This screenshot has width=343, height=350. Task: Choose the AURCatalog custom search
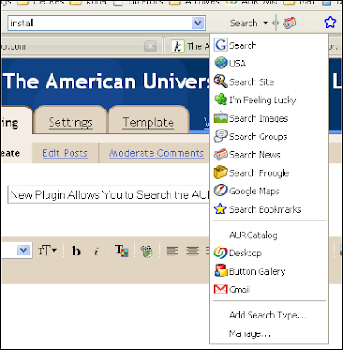(x=269, y=235)
